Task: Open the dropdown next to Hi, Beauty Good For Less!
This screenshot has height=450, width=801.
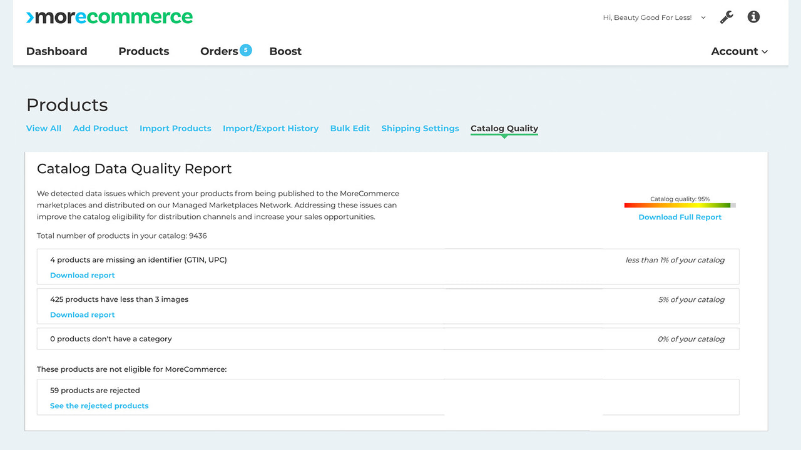Action: [x=702, y=17]
